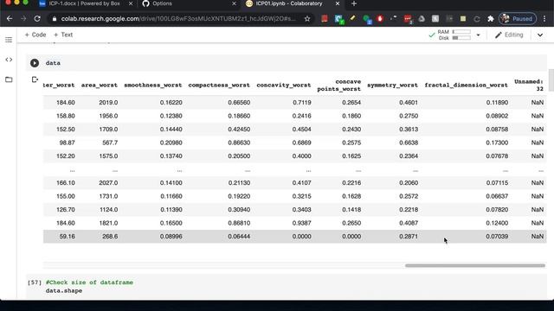
Task: Open the code snippets sidebar icon
Action: coord(9,60)
